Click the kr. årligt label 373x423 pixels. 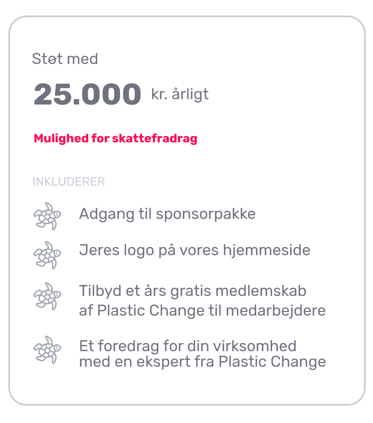coord(180,94)
